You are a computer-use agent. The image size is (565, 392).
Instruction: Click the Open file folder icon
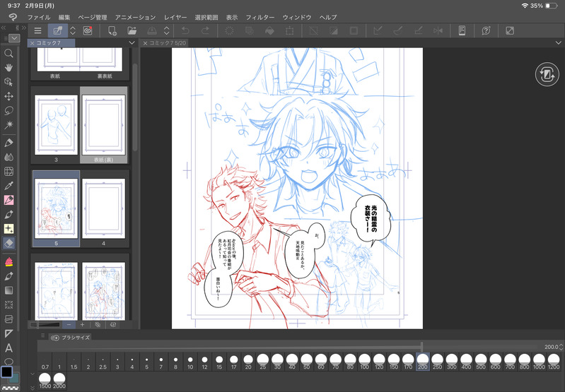click(x=132, y=30)
